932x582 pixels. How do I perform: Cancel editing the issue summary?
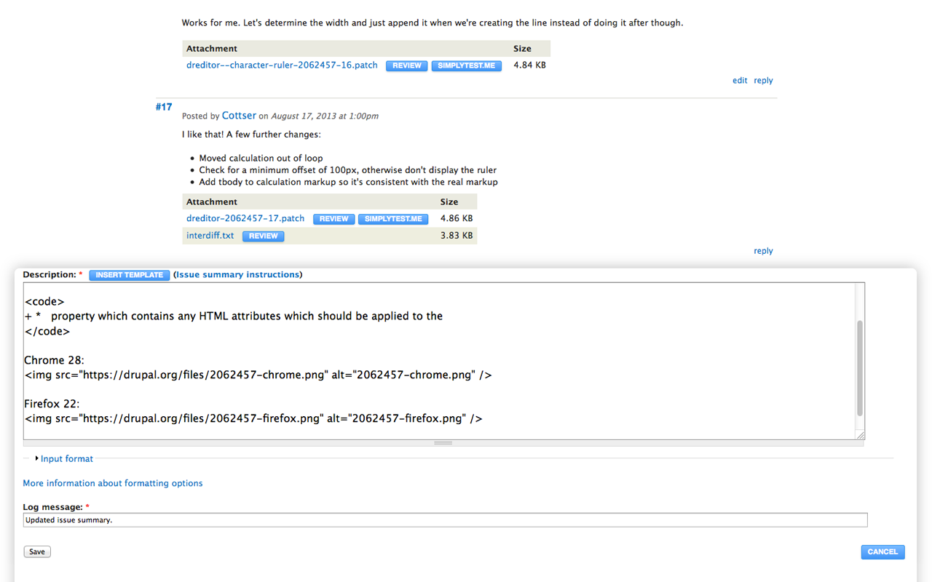[x=882, y=552]
